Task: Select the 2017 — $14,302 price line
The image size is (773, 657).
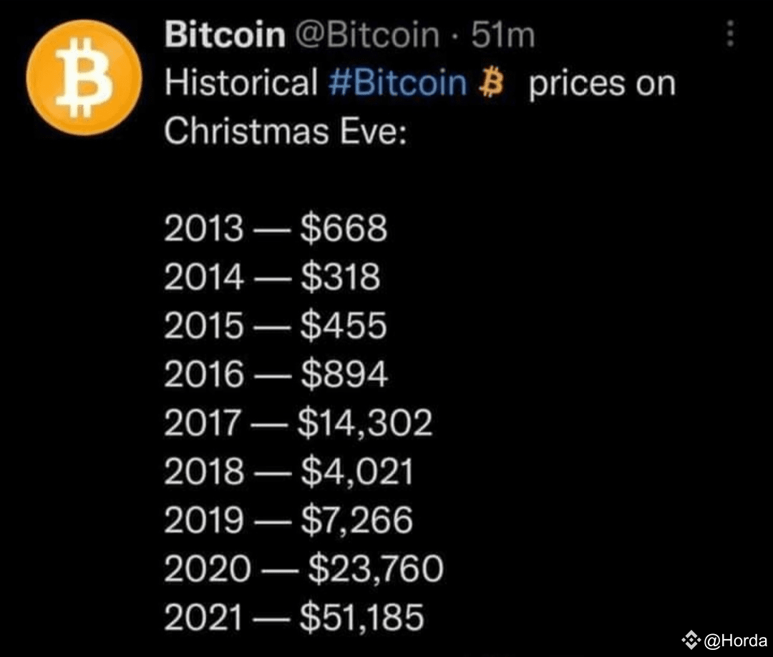Action: 298,423
